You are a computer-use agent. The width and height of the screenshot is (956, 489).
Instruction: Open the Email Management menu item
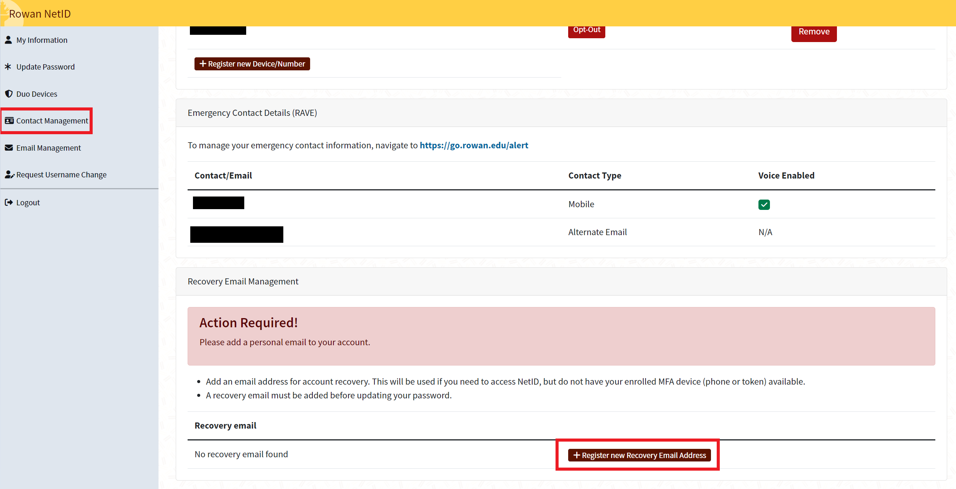click(49, 148)
